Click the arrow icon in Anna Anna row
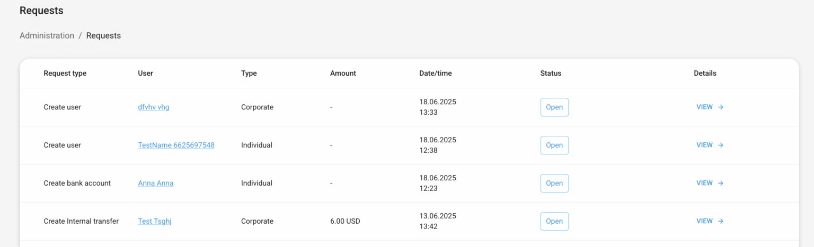 [x=721, y=183]
